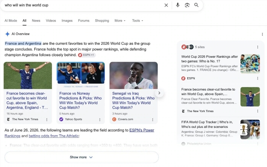Click the ESPN +1 source chip
This screenshot has height=167, width=267.
tap(87, 55)
